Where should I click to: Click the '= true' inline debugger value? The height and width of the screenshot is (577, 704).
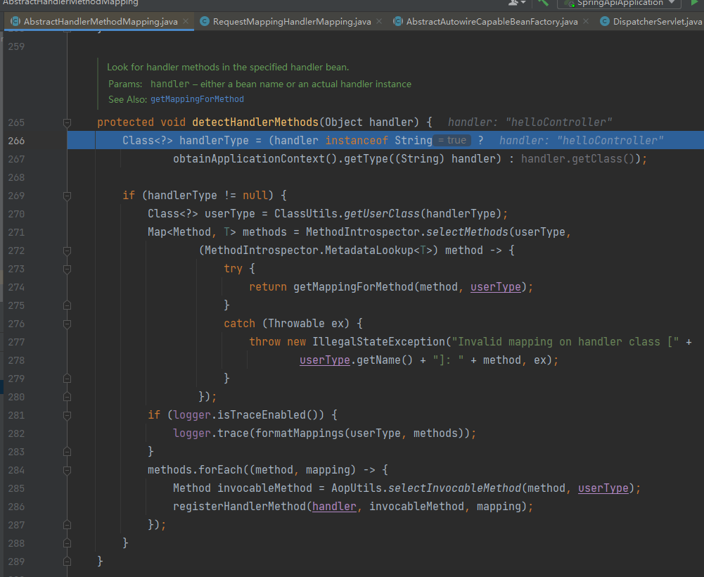pos(453,141)
